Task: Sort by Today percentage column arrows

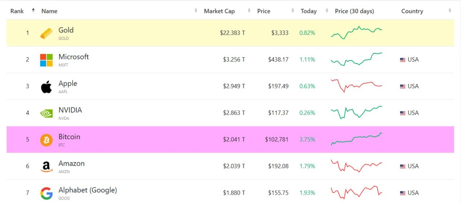Action: pyautogui.click(x=327, y=11)
